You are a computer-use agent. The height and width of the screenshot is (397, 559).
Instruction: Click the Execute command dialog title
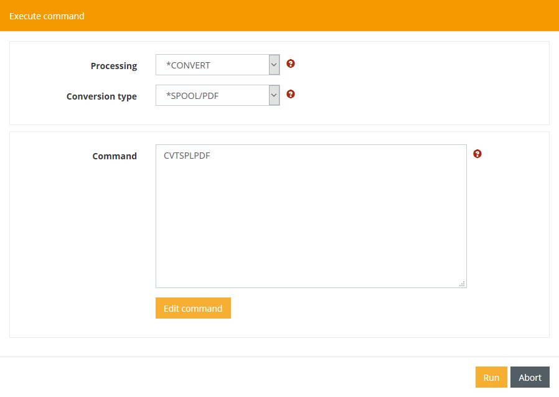[x=47, y=16]
